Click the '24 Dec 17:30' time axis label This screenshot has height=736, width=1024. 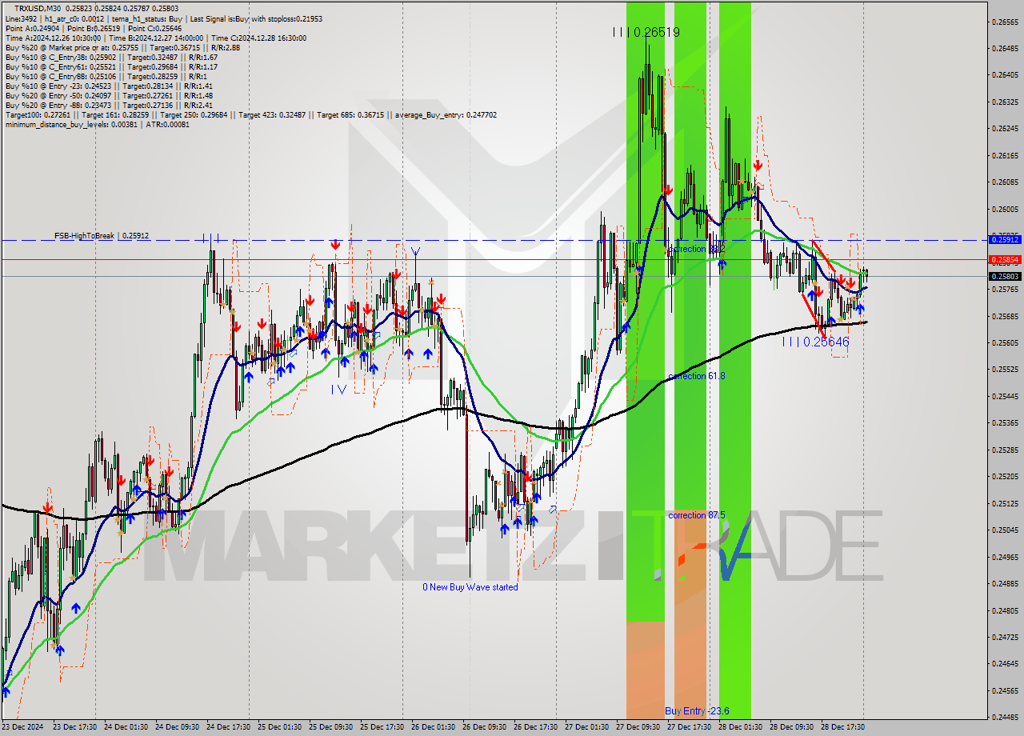point(228,727)
